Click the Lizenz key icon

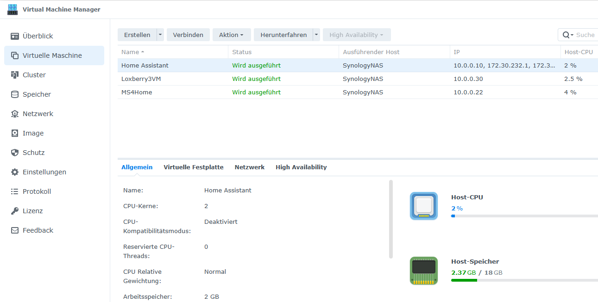click(15, 211)
